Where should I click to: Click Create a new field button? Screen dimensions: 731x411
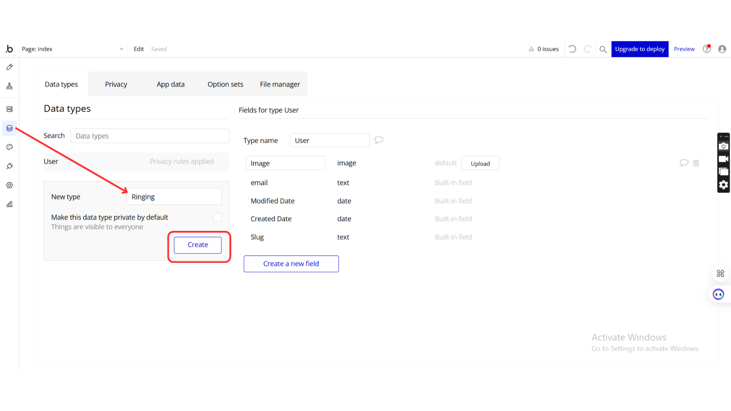(291, 264)
